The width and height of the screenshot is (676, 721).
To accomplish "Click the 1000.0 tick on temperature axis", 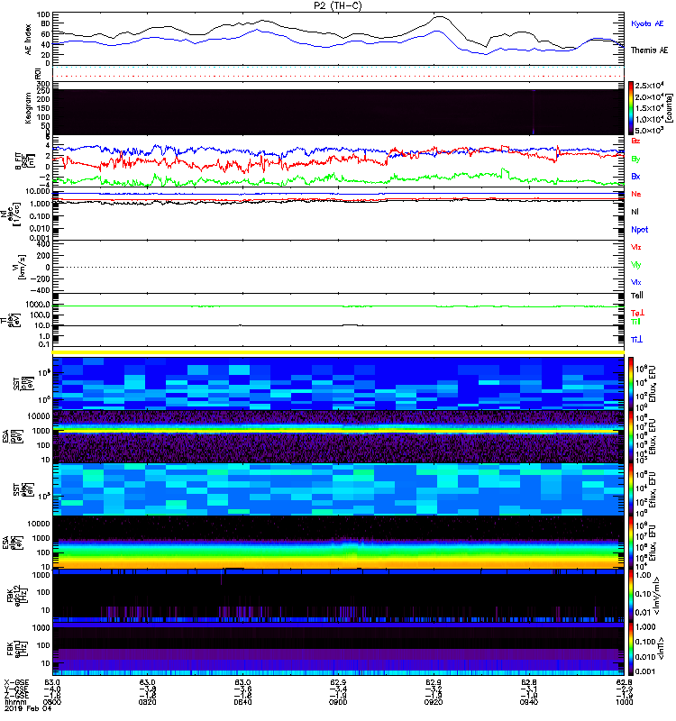I will (38, 305).
